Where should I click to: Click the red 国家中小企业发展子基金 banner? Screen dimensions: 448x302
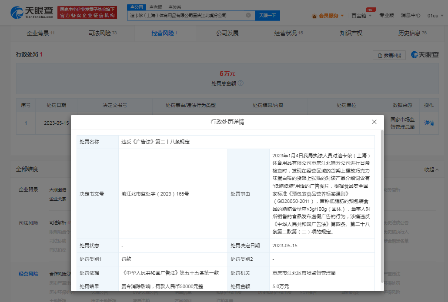point(87,12)
